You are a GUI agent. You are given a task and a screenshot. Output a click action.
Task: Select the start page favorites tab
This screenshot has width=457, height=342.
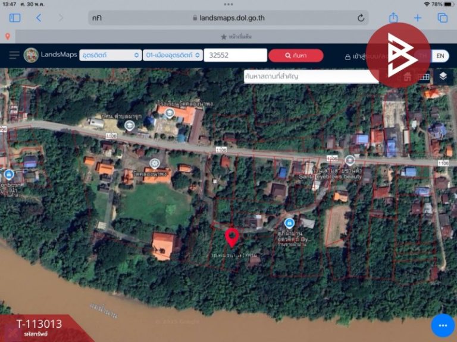click(236, 37)
